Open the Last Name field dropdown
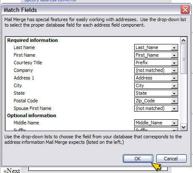Viewport: 193px width, 173px height. 174,48
